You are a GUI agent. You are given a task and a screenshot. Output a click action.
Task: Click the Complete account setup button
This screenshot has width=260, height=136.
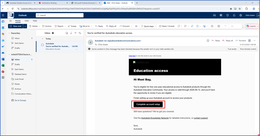pyautogui.click(x=148, y=104)
